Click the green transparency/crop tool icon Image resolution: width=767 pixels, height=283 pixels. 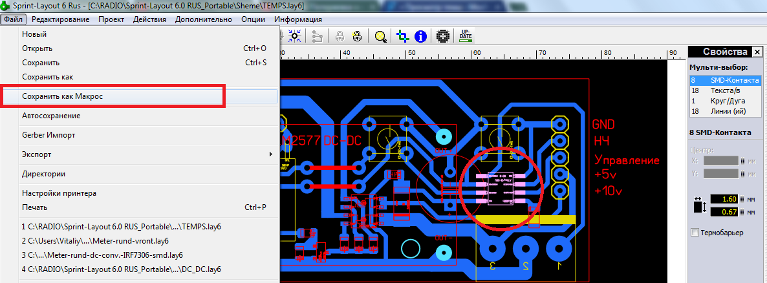pyautogui.click(x=404, y=36)
